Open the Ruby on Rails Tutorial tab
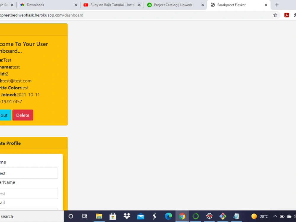This screenshot has height=222, width=296. pyautogui.click(x=112, y=5)
